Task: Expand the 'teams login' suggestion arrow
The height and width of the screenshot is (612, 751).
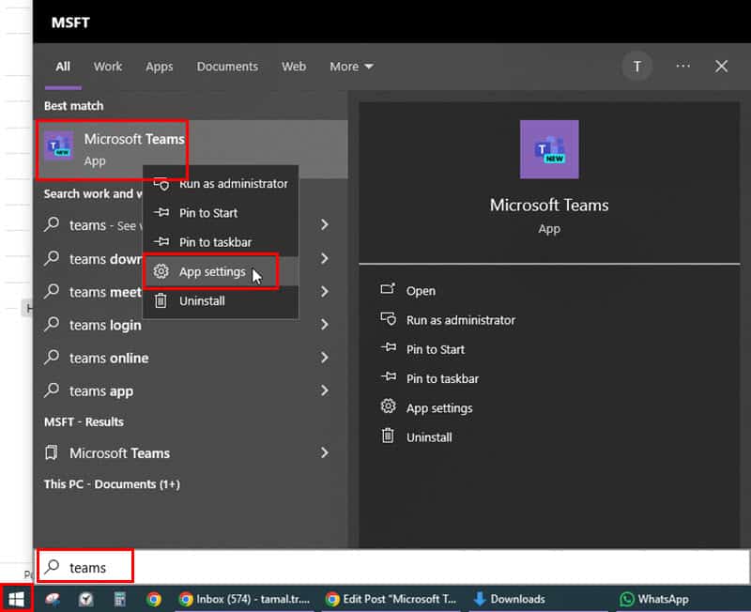Action: [x=324, y=325]
